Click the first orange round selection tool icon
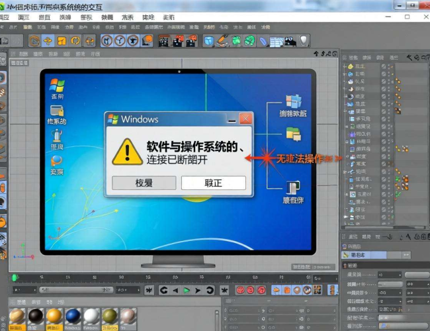Screen dimensions: 430x331 (34, 41)
